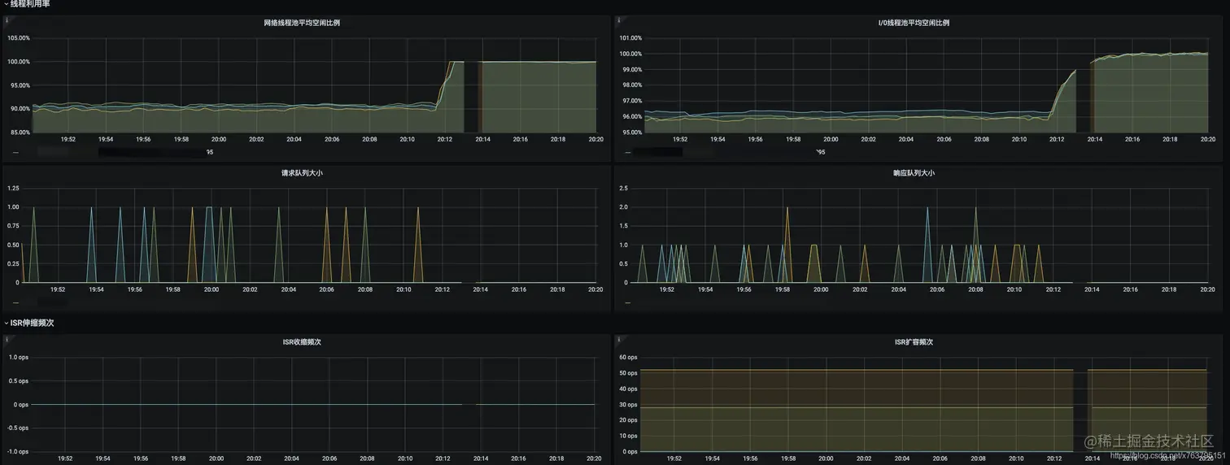1230x465 pixels.
Task: Click the 2.5 y-axis label in 响应队列大小
Action: 624,188
